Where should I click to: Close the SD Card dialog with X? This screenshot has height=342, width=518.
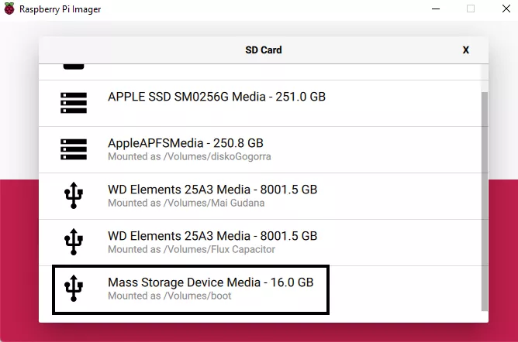(466, 50)
